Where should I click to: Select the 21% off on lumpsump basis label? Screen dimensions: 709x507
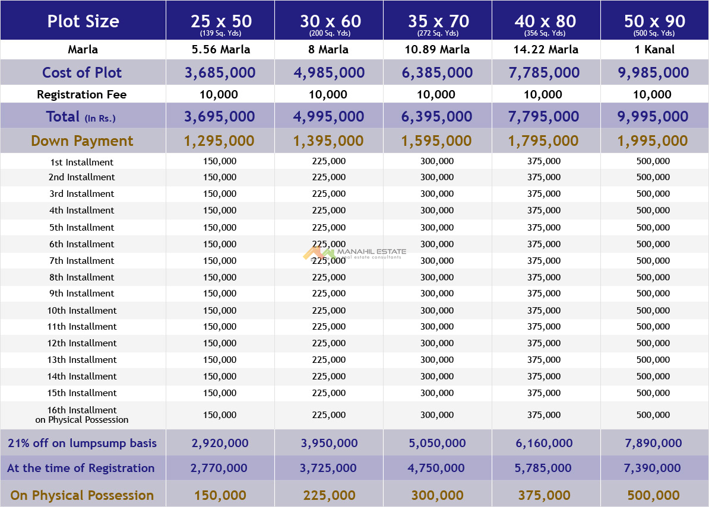(x=82, y=444)
